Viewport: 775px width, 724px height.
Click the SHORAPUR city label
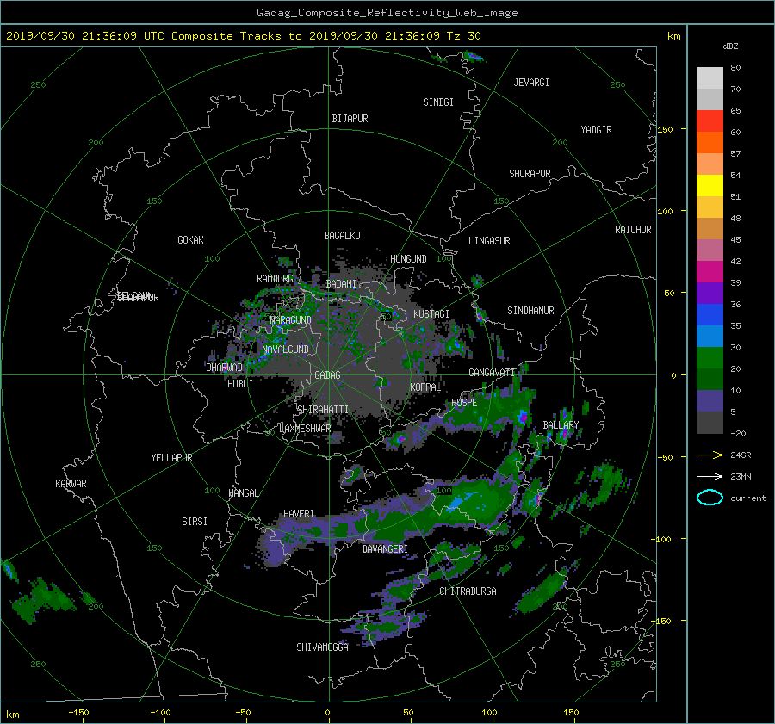(530, 174)
